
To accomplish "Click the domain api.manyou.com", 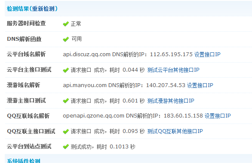I will 85,85.
